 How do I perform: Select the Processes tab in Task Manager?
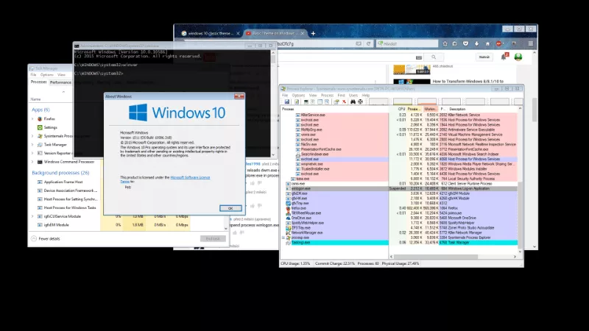39,82
